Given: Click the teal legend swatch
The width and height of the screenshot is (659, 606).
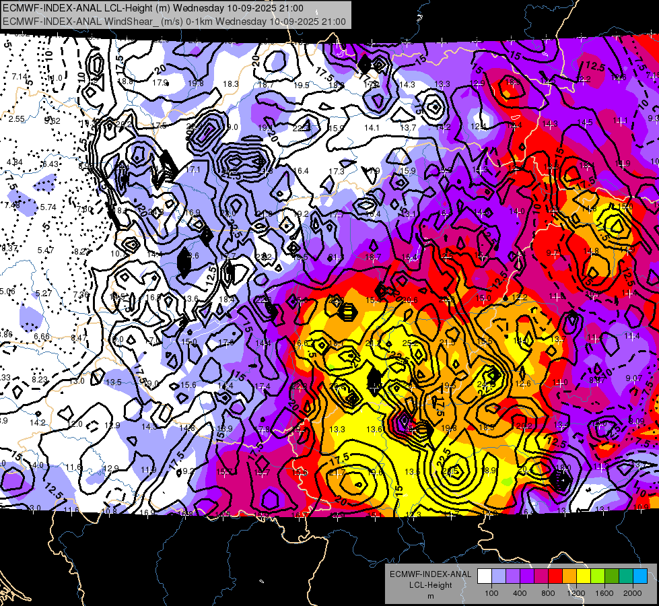Looking at the screenshot, I should click(x=626, y=576).
